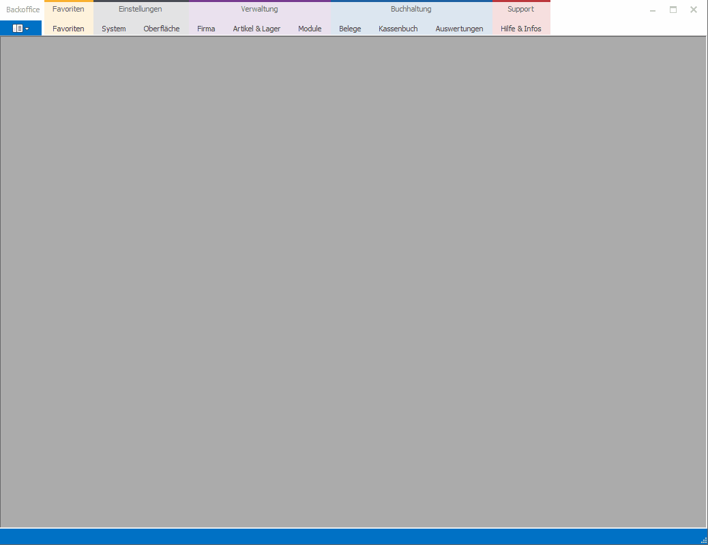The width and height of the screenshot is (708, 545).
Task: Open the Module tab
Action: click(x=310, y=29)
